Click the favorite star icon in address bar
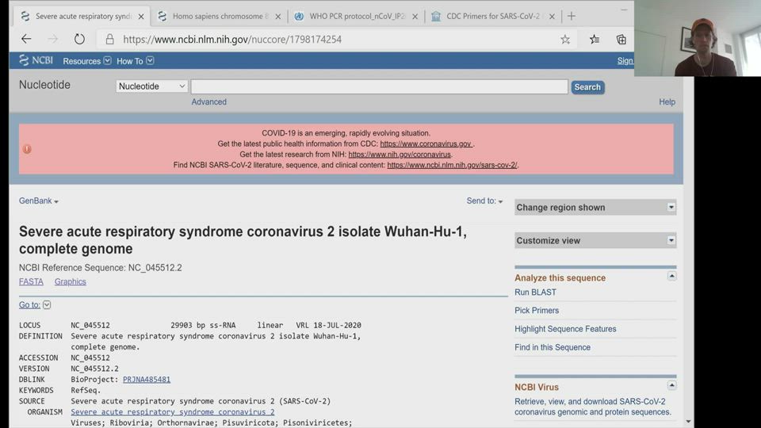The image size is (761, 428). (565, 39)
